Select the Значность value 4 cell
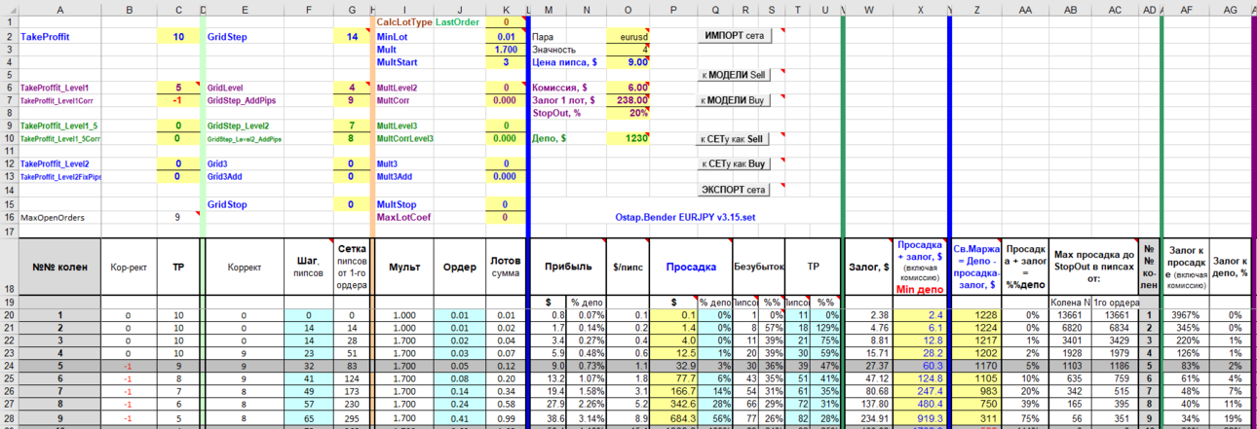 tap(628, 49)
